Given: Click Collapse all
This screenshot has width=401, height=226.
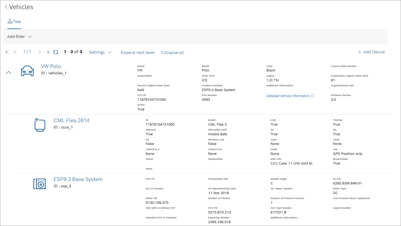Looking at the screenshot, I should click(x=172, y=52).
